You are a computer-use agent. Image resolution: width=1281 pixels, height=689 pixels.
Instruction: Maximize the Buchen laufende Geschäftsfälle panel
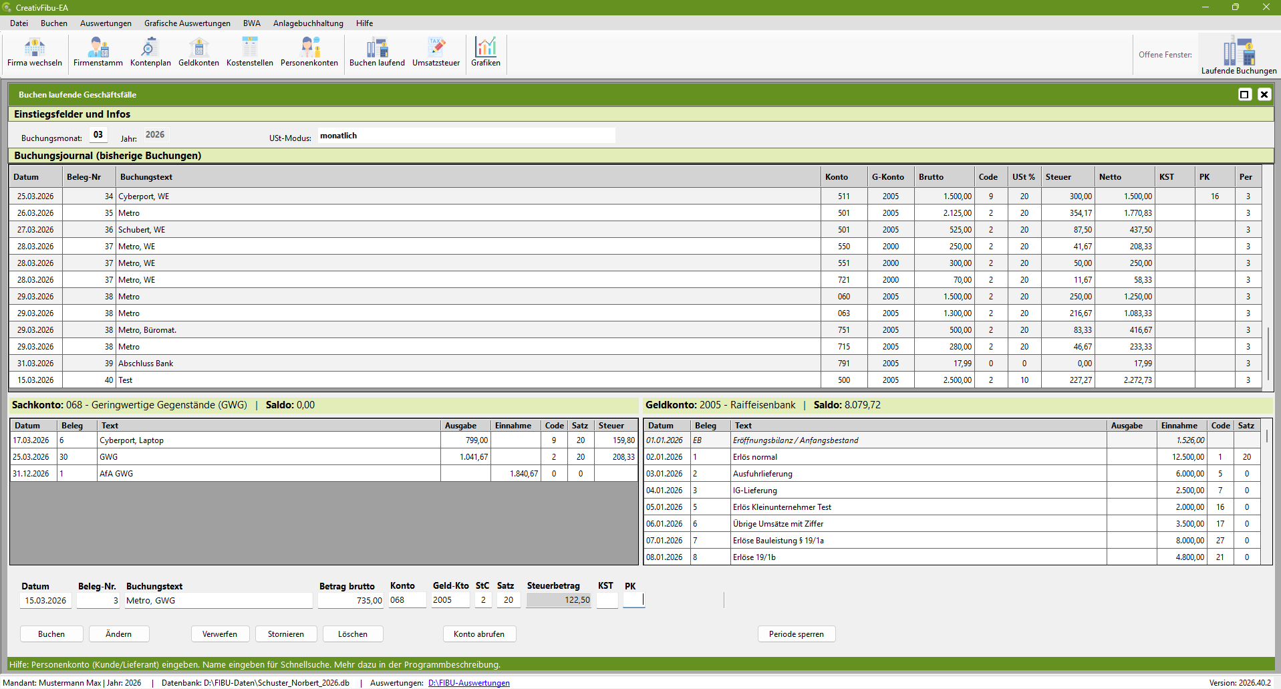coord(1244,94)
